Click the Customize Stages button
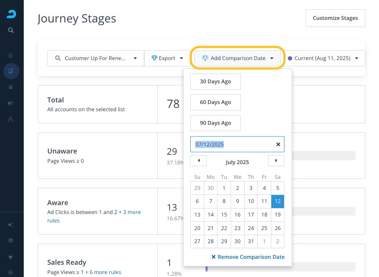Viewport: 379px width, 277px height. coord(335,18)
